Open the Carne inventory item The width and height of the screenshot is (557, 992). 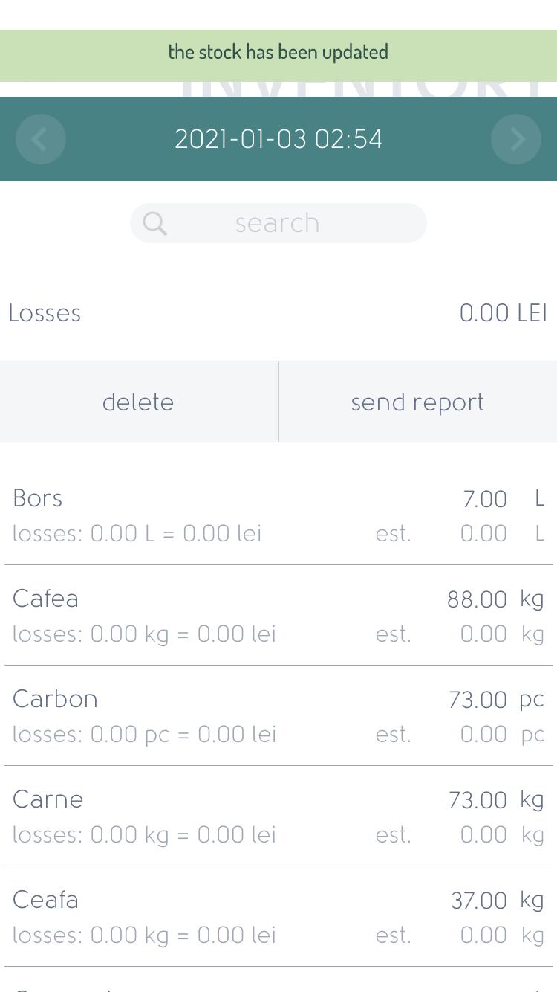coord(278,817)
